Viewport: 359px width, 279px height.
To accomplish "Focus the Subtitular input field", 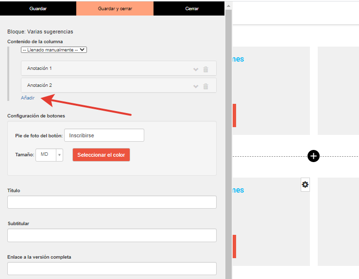I will (112, 235).
